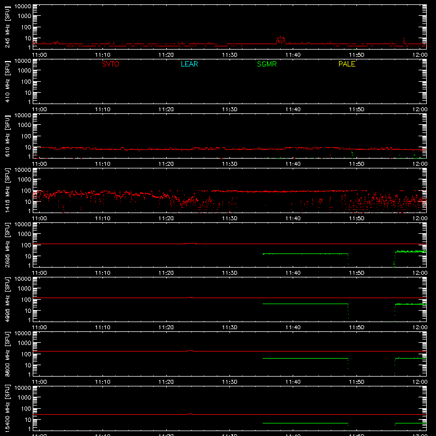Click the 10 y-tick on 15400 MHz panel

[x=28, y=420]
